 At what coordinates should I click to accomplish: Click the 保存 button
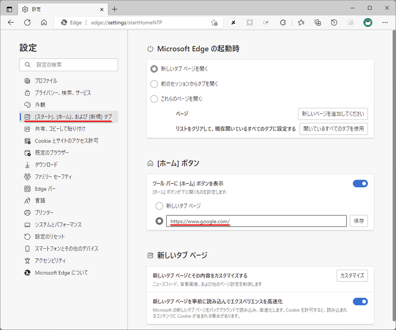coord(358,221)
